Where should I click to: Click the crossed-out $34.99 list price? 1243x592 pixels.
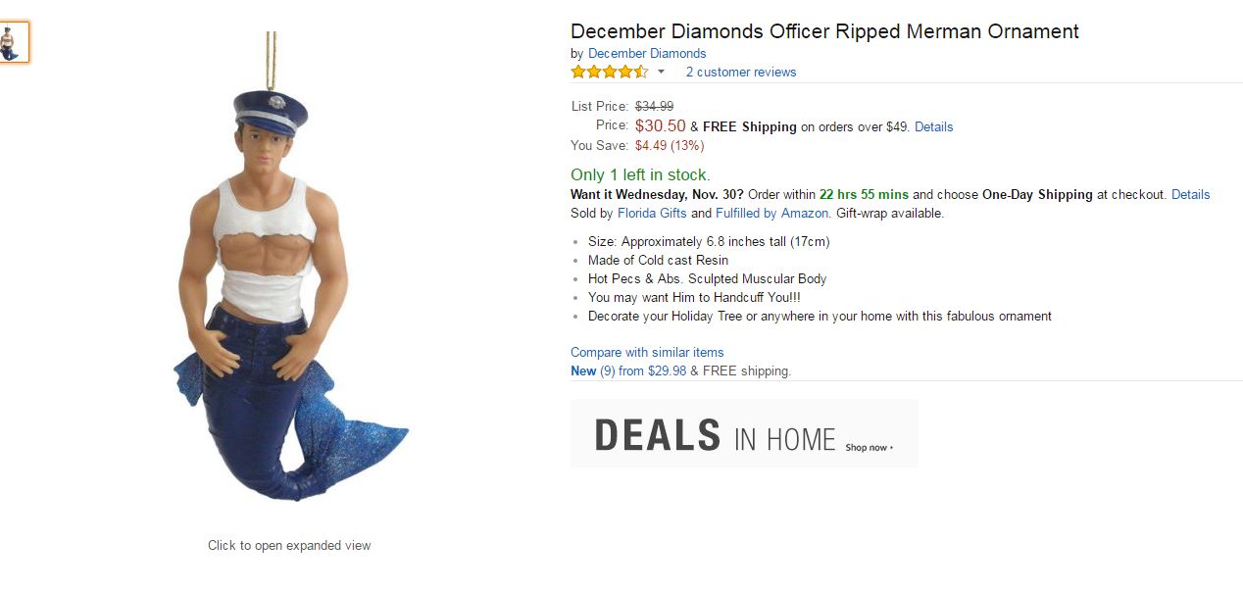coord(654,106)
